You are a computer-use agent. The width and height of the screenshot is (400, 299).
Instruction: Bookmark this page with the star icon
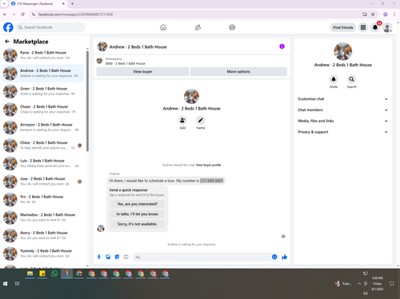pyautogui.click(x=373, y=14)
